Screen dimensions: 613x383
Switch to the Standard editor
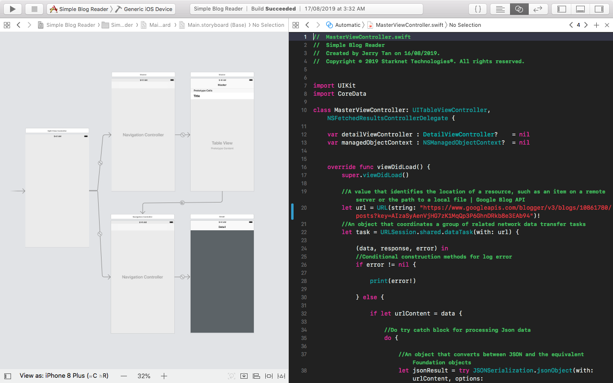pyautogui.click(x=500, y=9)
